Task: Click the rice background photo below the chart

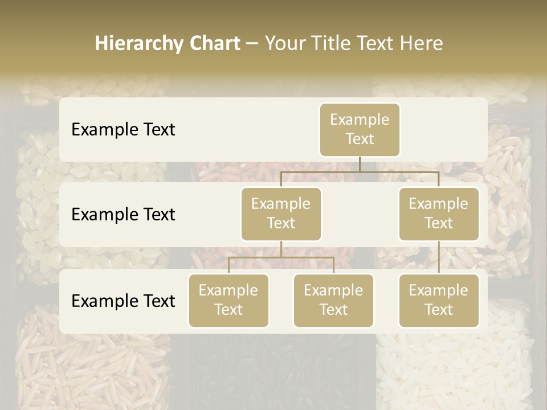Action: (x=273, y=370)
